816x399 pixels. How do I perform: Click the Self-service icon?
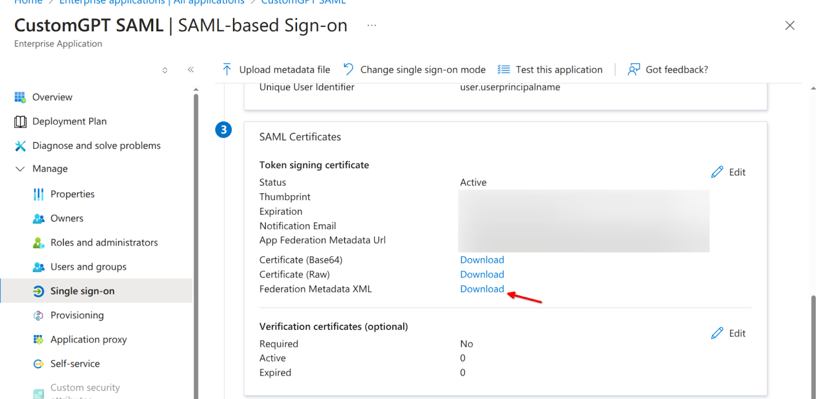38,364
